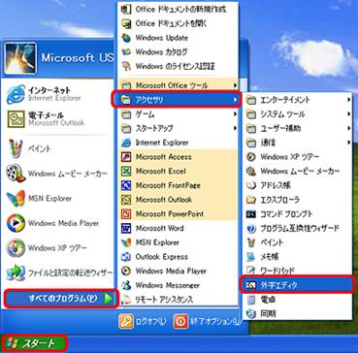Click the user account picture thumbnail
The width and height of the screenshot is (358, 353).
tap(20, 58)
